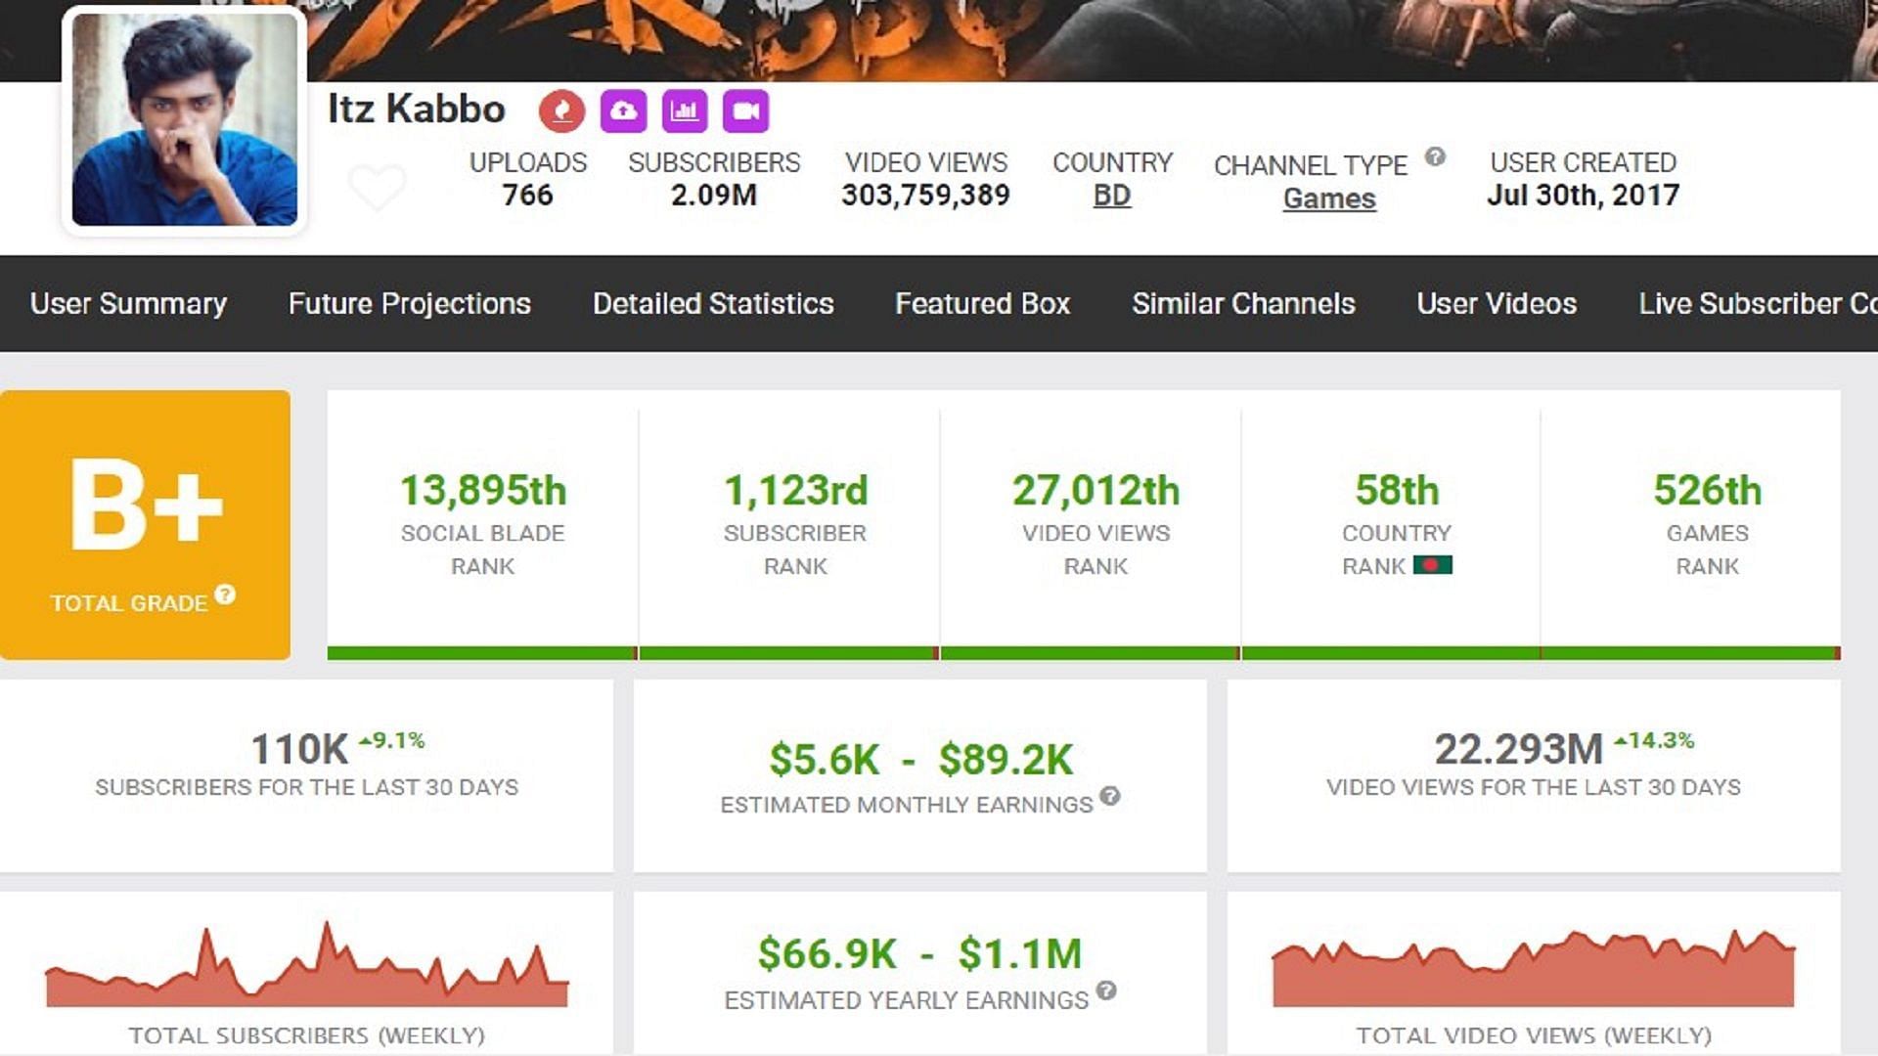Click the $66.9K - $1.1M yearly earnings

[x=920, y=953]
